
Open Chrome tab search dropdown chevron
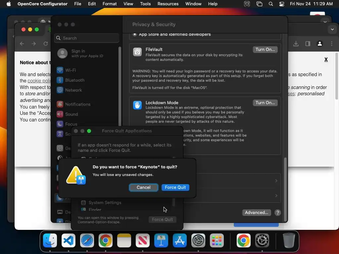(x=332, y=29)
